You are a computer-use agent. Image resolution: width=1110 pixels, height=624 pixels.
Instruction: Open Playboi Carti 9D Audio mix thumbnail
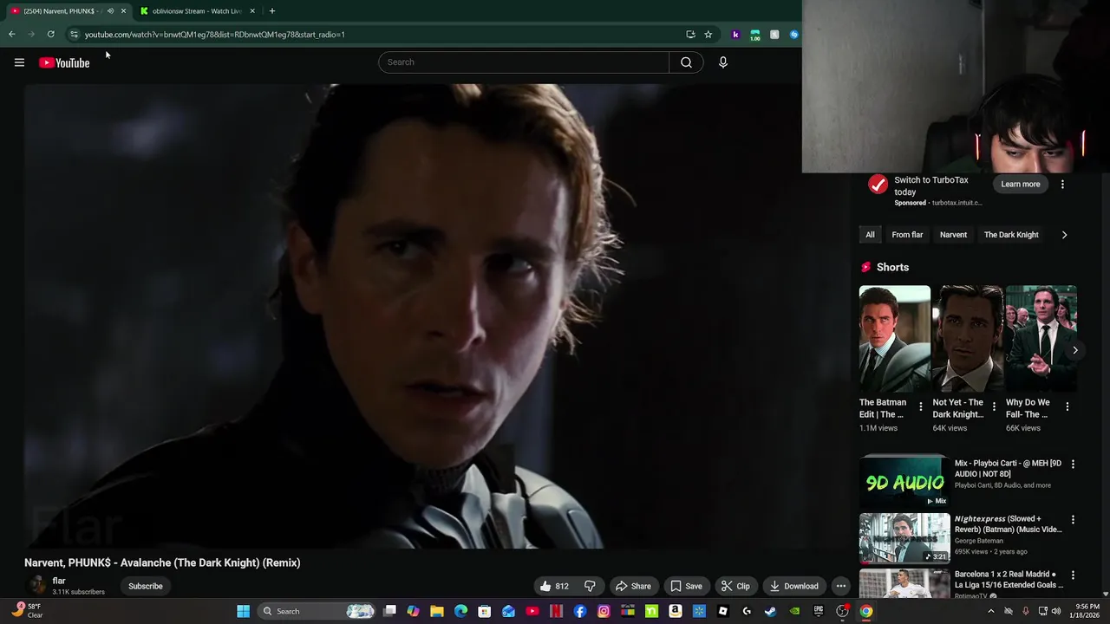point(904,481)
